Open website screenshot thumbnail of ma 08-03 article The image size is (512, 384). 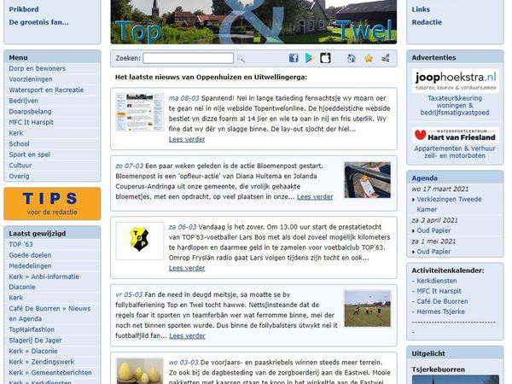[140, 112]
